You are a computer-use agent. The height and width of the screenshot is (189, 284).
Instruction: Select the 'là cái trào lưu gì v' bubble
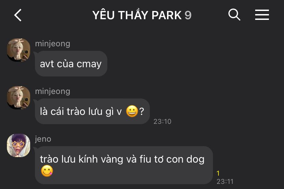coord(92,111)
